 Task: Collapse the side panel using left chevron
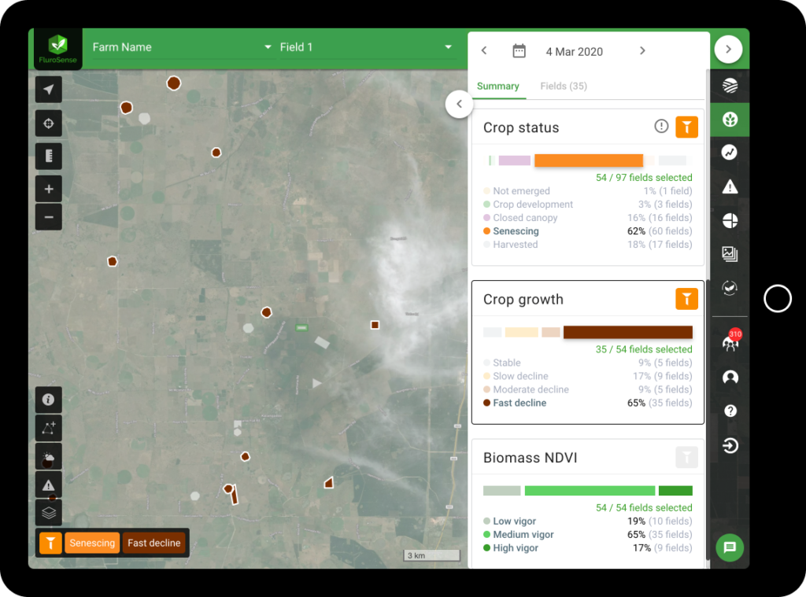[459, 104]
